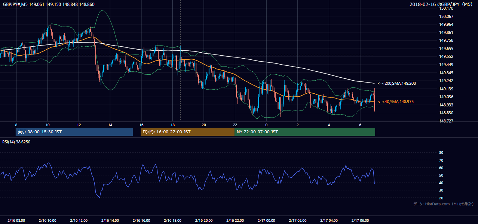Click hour label 22 under the price chart
Image resolution: width=478 pixels, height=224 pixels.
(x=235, y=125)
